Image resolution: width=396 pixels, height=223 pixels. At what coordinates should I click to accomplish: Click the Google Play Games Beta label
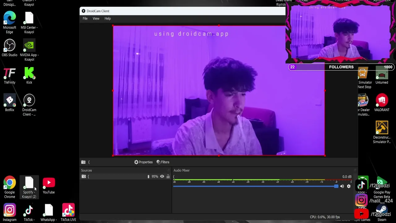coord(382,195)
